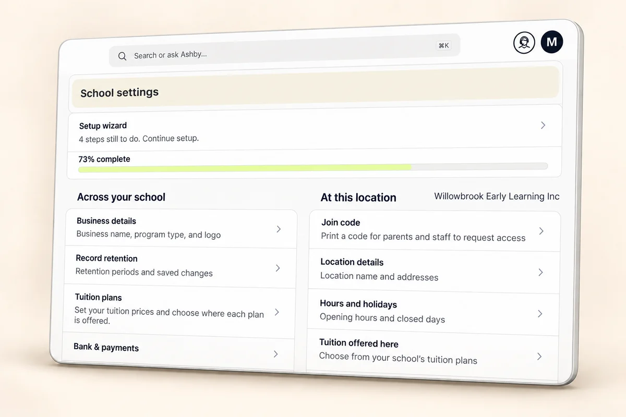
Task: Select the Bank & payments title
Action: (106, 347)
